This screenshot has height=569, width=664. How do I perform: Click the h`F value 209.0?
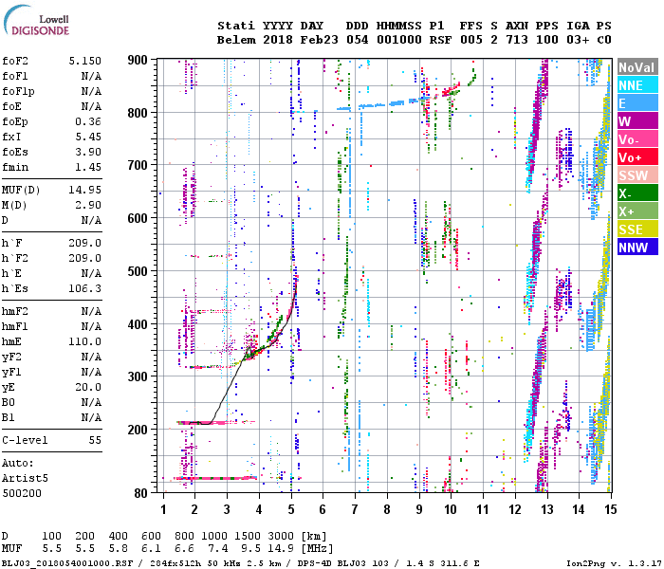pyautogui.click(x=85, y=243)
